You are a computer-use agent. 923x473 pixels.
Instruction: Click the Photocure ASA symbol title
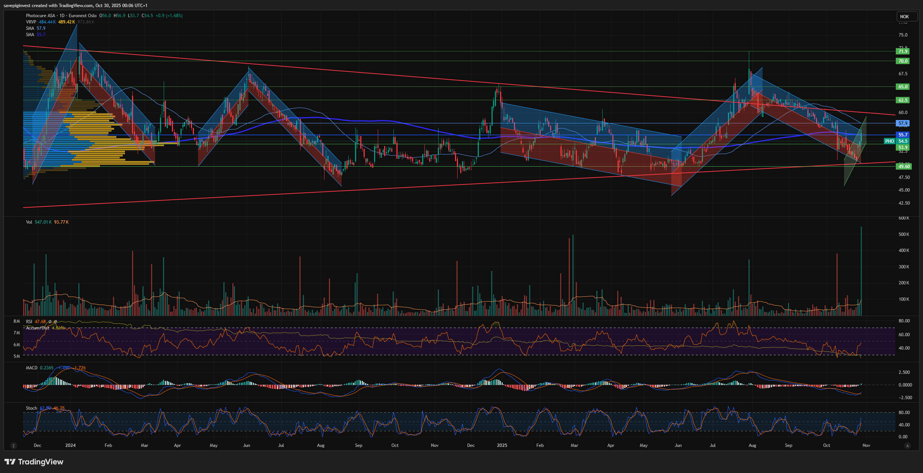[40, 16]
